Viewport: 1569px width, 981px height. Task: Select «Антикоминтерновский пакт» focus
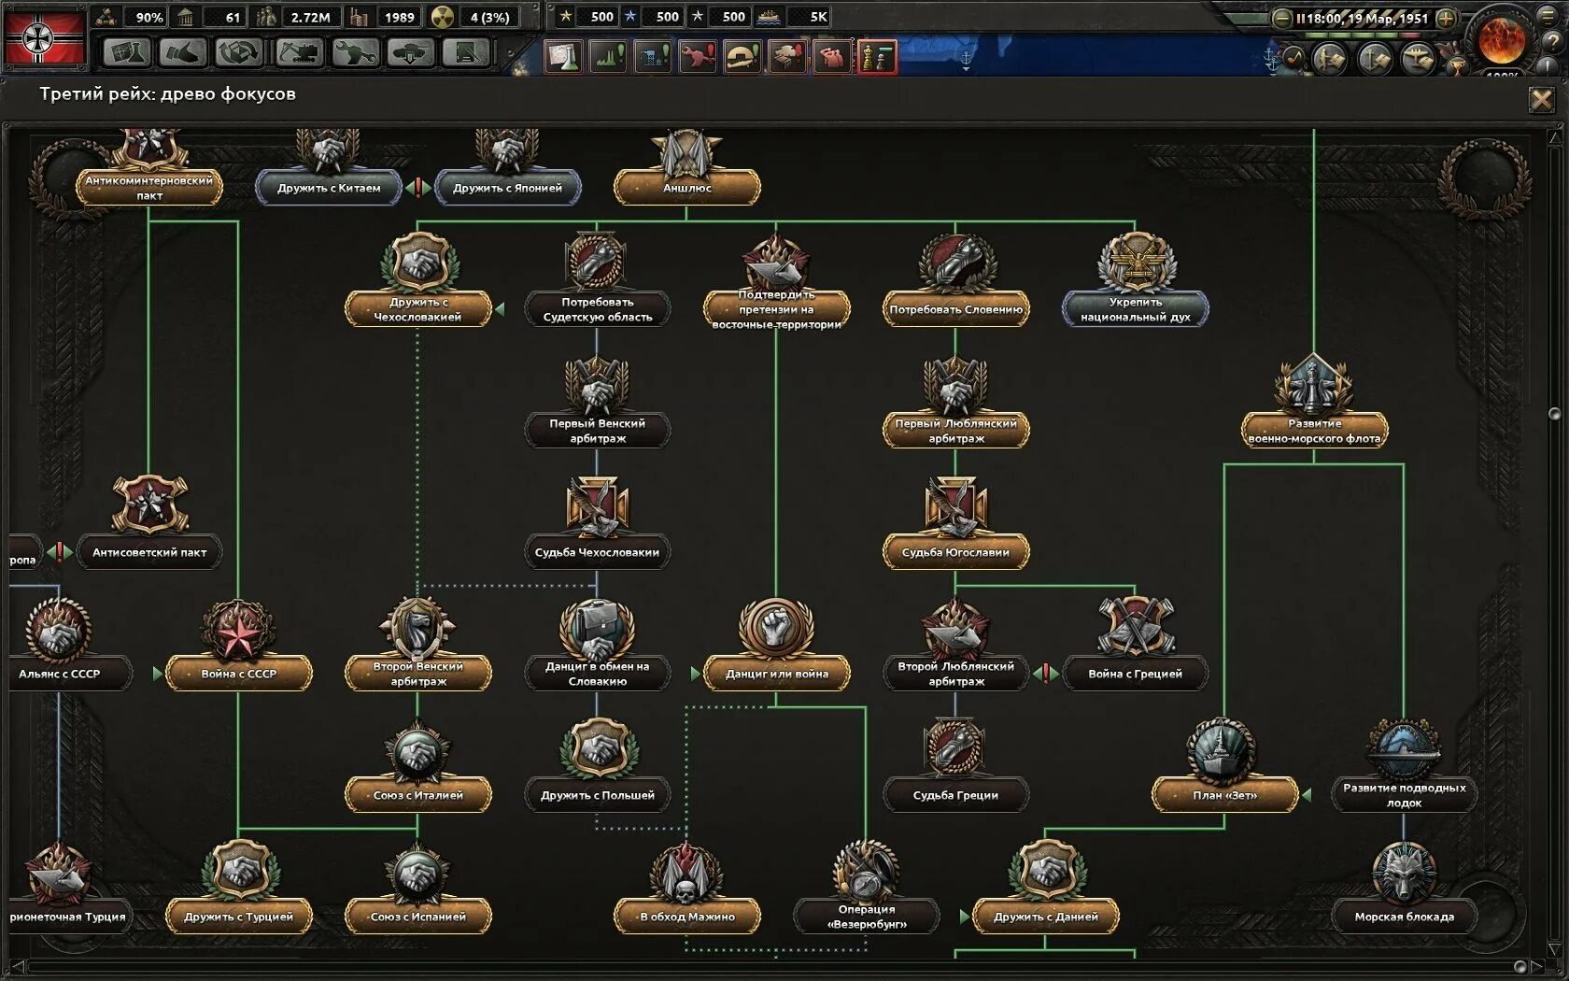[x=149, y=188]
